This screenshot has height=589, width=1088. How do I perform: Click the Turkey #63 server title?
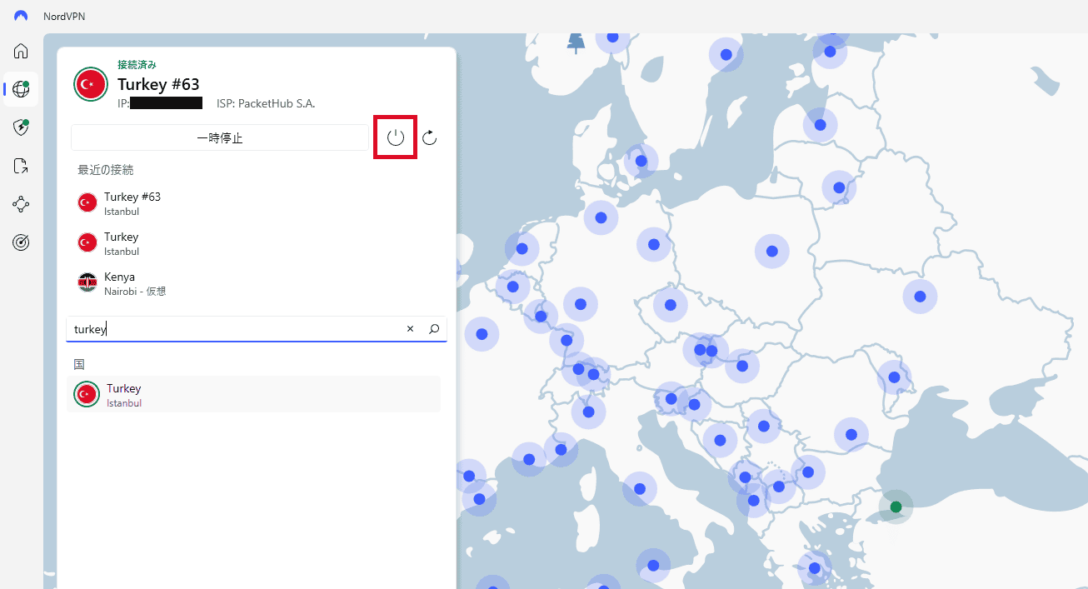[158, 84]
